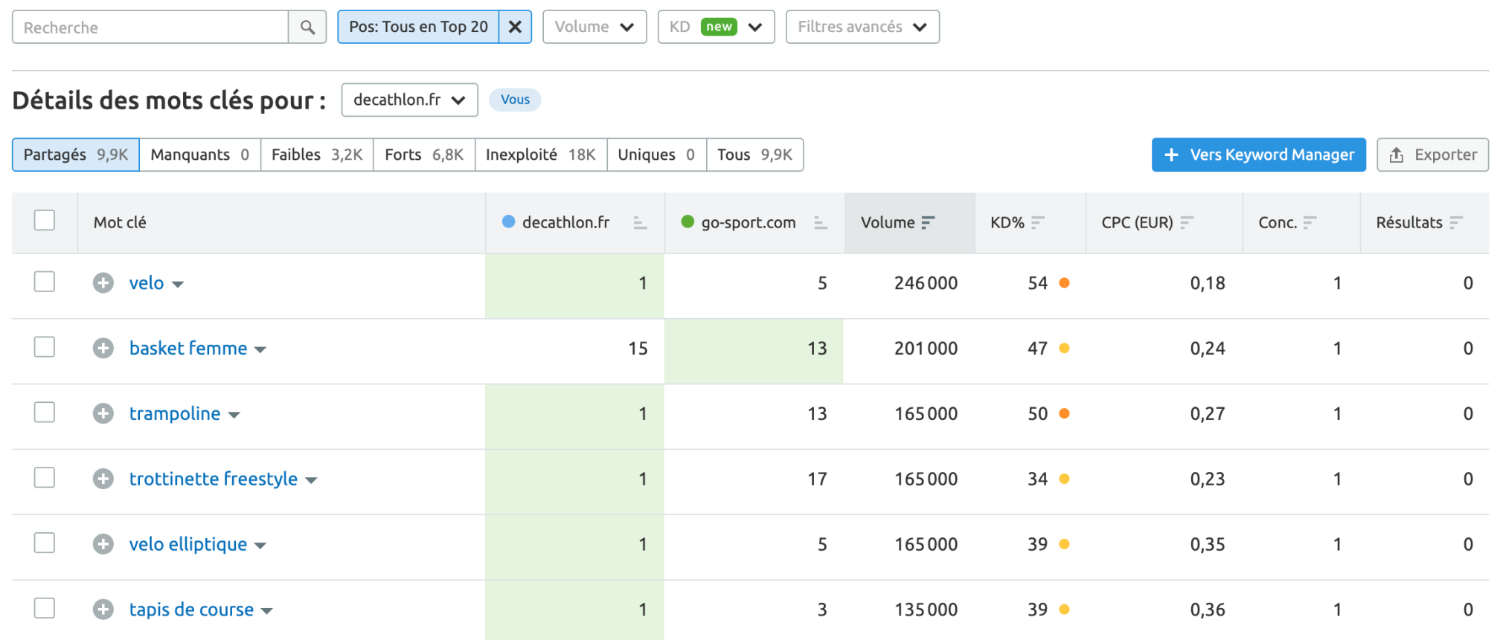Expand the 'Filtres avancés' dropdown
1503x640 pixels.
click(862, 28)
